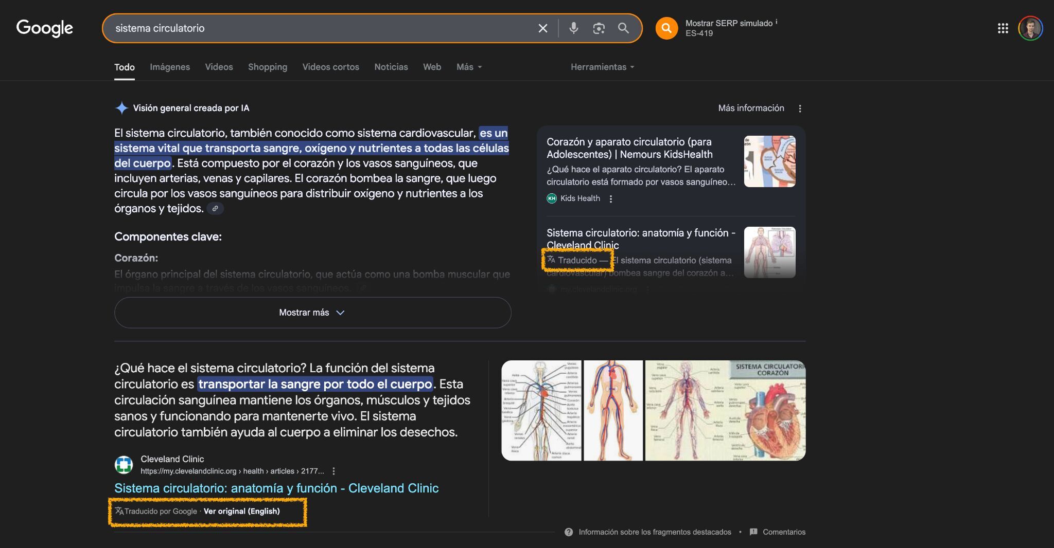Open the three-dot menu of the AI overview
This screenshot has width=1054, height=548.
tap(800, 108)
